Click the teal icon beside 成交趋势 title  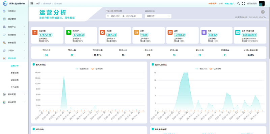(x=34, y=129)
